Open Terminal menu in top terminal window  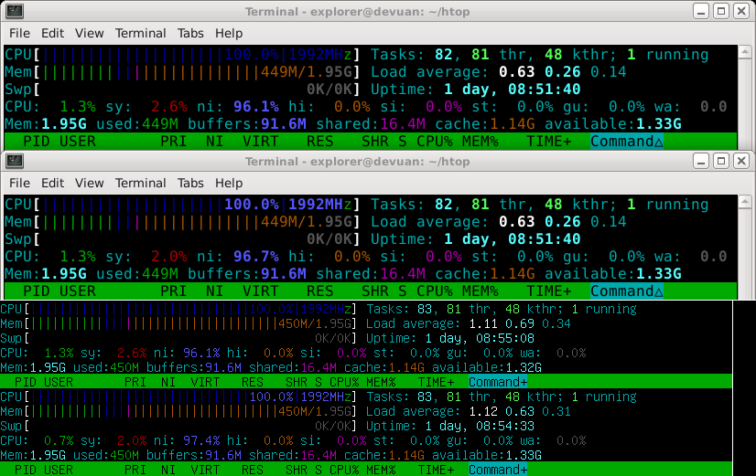(140, 33)
